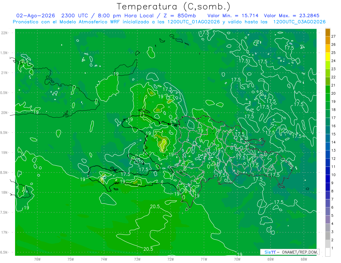Click the color scale value "1"
The height and width of the screenshot is (263, 341).
point(332,248)
